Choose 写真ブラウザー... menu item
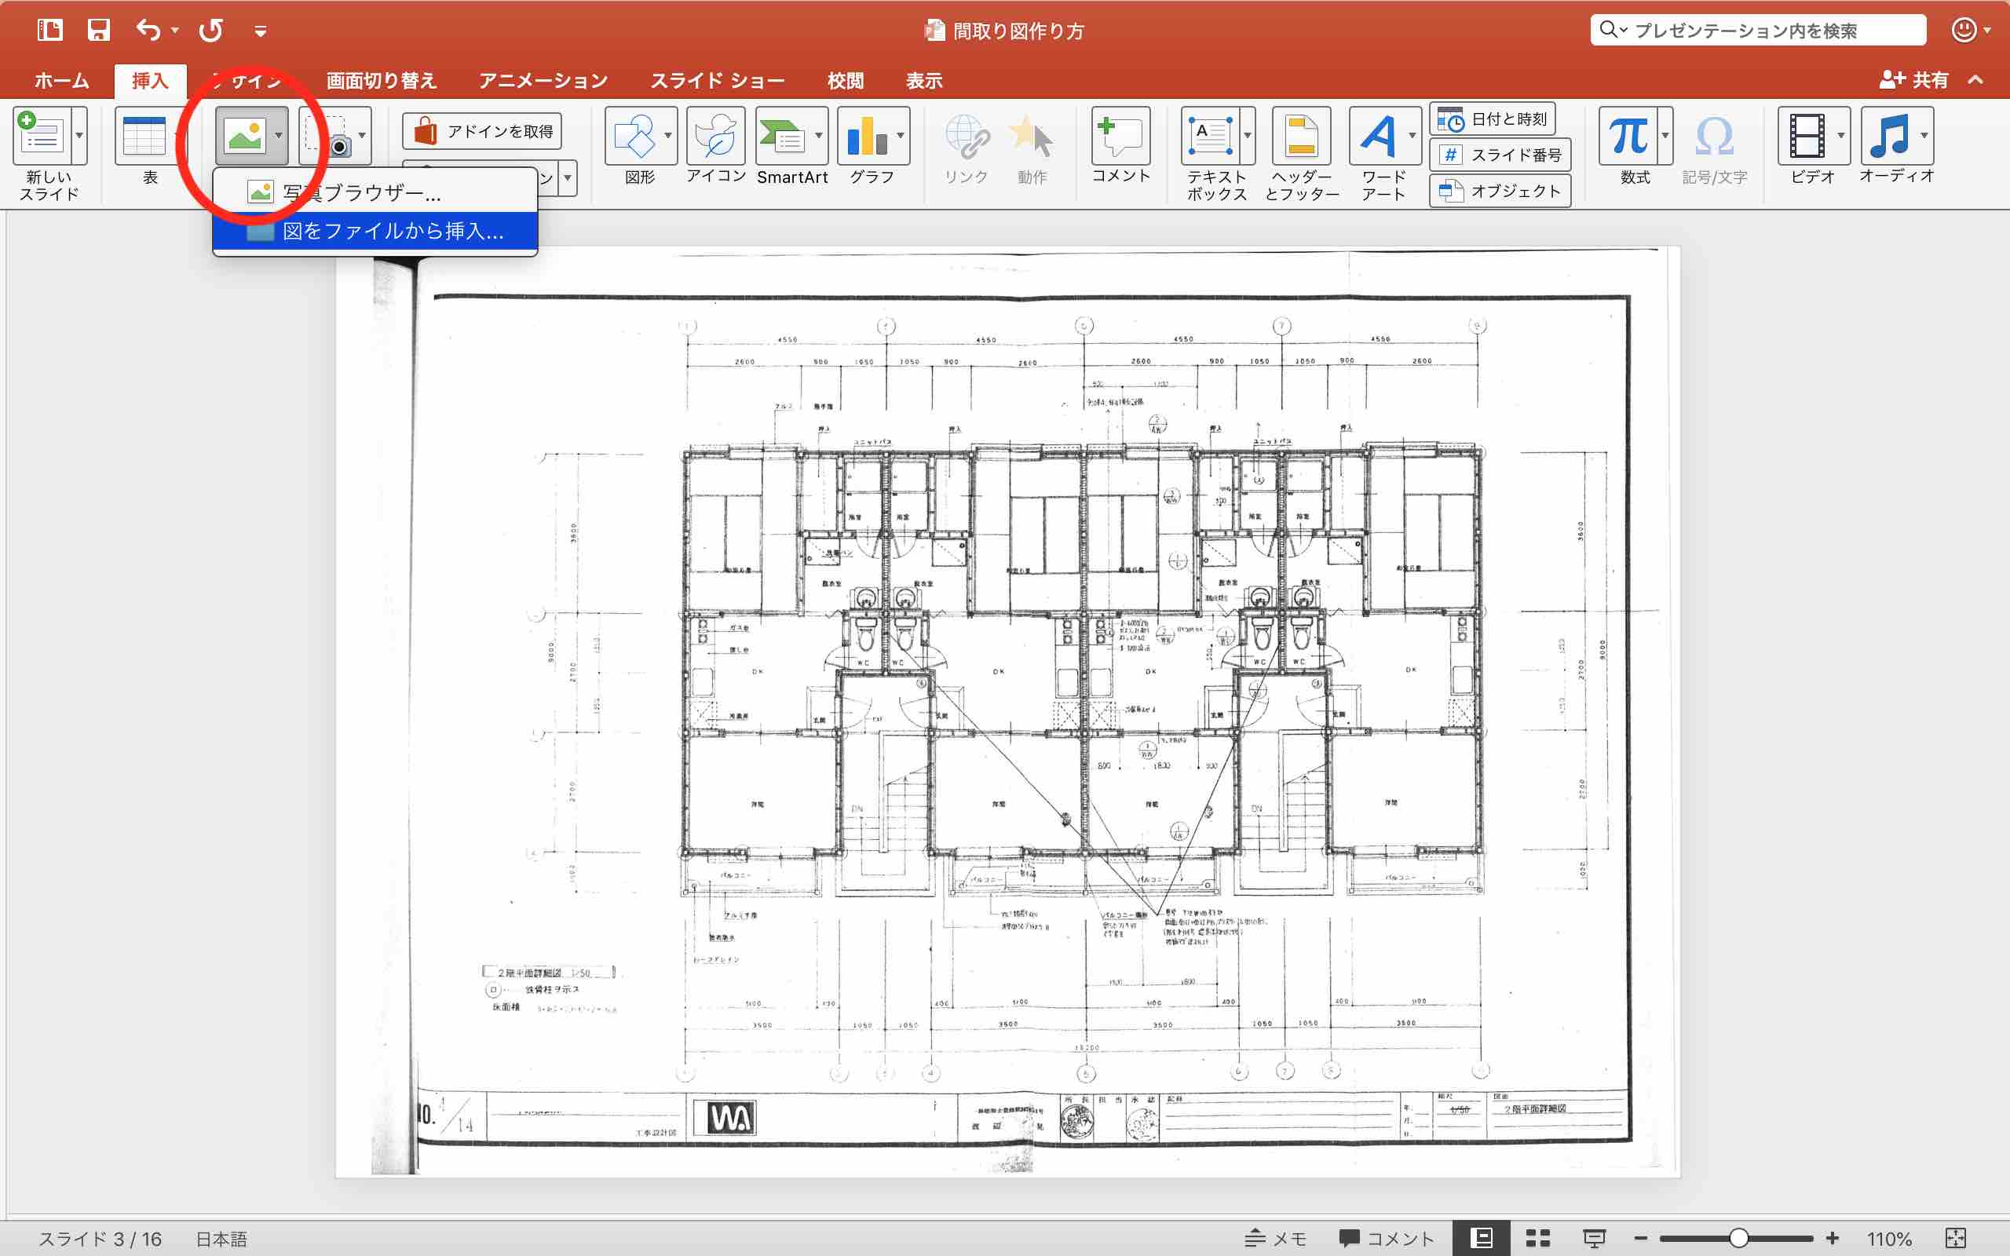This screenshot has height=1256, width=2010. pyautogui.click(x=375, y=193)
